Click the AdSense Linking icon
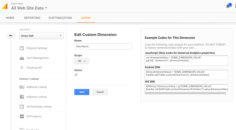 coord(22,97)
